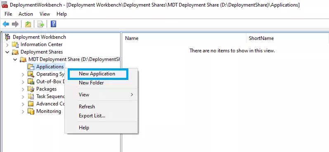Open the Action menu

tap(26, 14)
